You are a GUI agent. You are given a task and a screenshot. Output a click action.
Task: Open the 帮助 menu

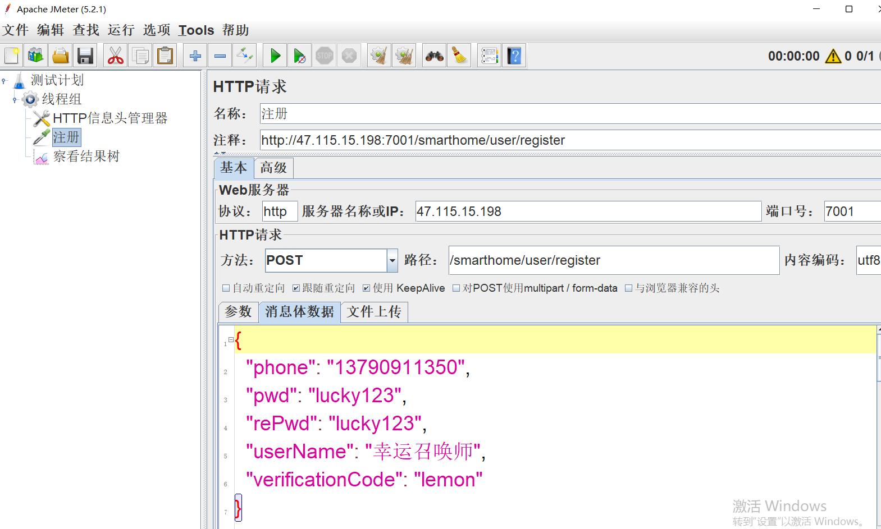(236, 30)
